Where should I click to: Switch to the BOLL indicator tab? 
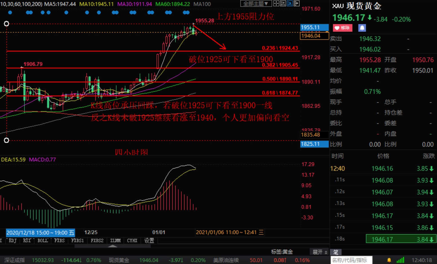pos(43,241)
